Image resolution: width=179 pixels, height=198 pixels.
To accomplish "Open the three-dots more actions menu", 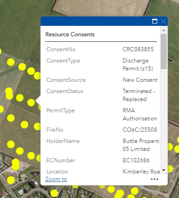I will tap(155, 179).
